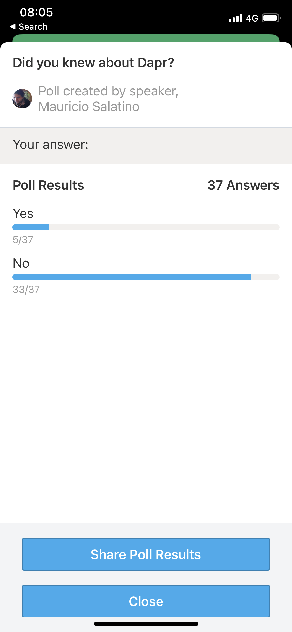Tap Mauricio Salatino's speaker avatar

(x=22, y=99)
